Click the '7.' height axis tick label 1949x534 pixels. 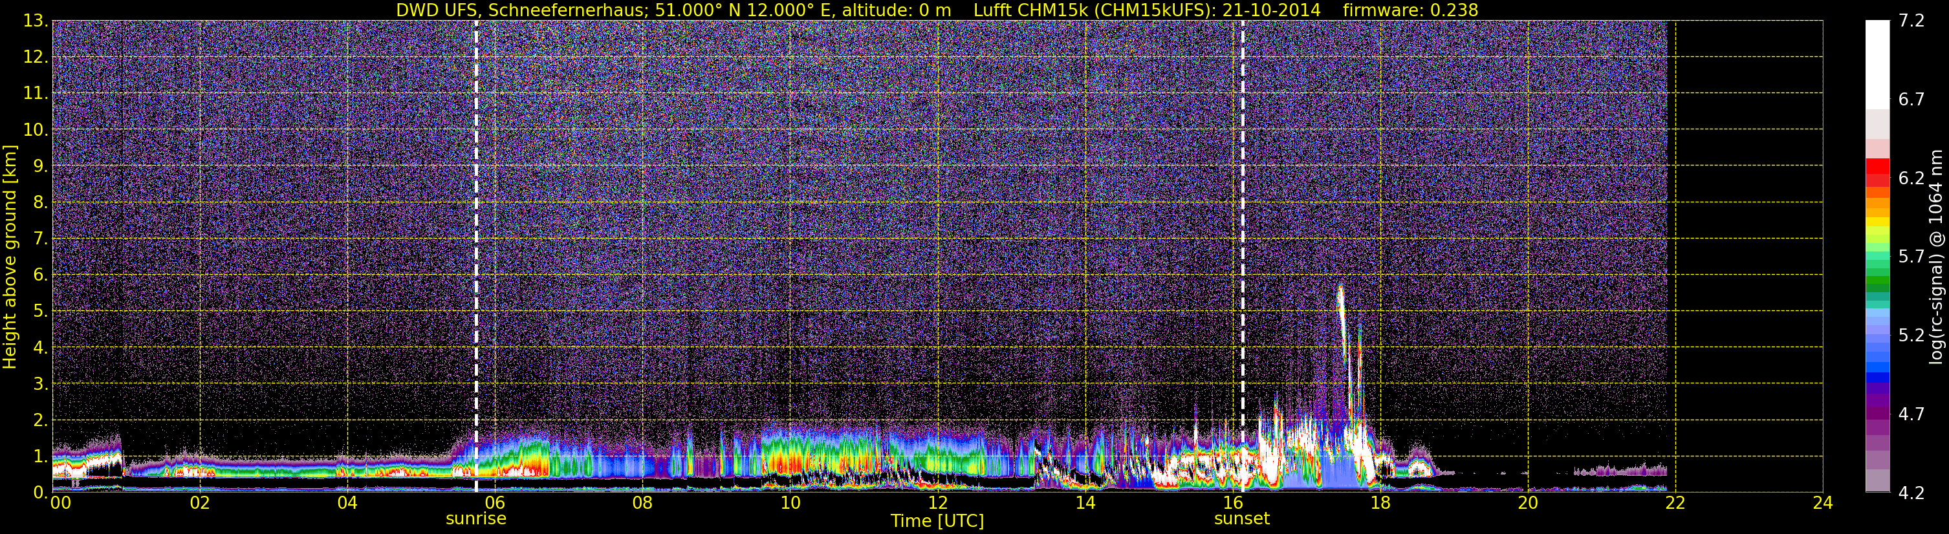40,239
